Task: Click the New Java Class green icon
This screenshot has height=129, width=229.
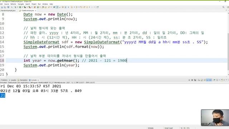Action: [38, 7]
